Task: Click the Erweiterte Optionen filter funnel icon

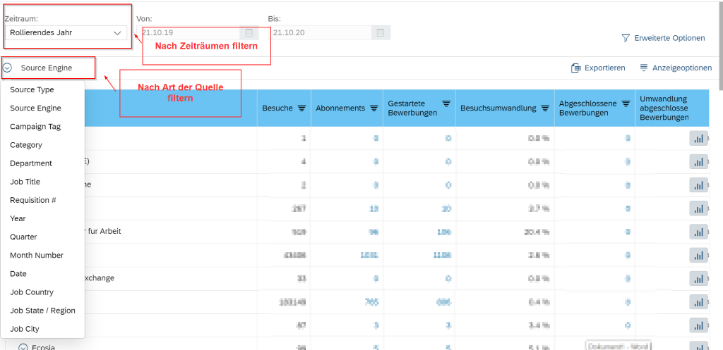Action: coord(626,38)
